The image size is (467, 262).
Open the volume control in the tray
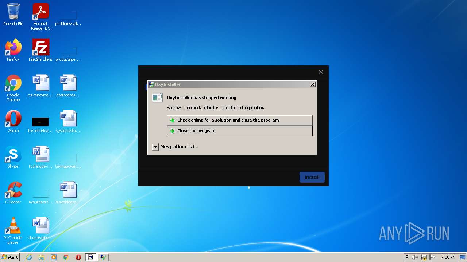pos(415,257)
